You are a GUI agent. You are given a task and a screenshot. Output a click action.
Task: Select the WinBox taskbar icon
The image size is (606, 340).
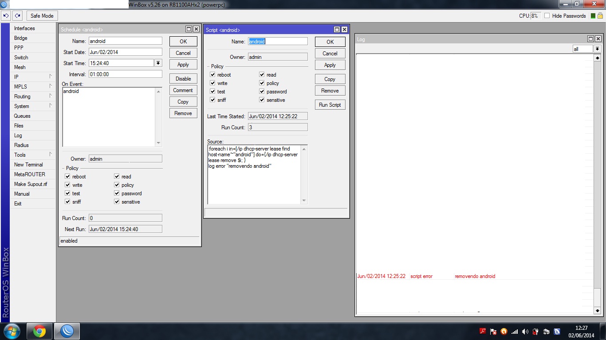point(67,331)
